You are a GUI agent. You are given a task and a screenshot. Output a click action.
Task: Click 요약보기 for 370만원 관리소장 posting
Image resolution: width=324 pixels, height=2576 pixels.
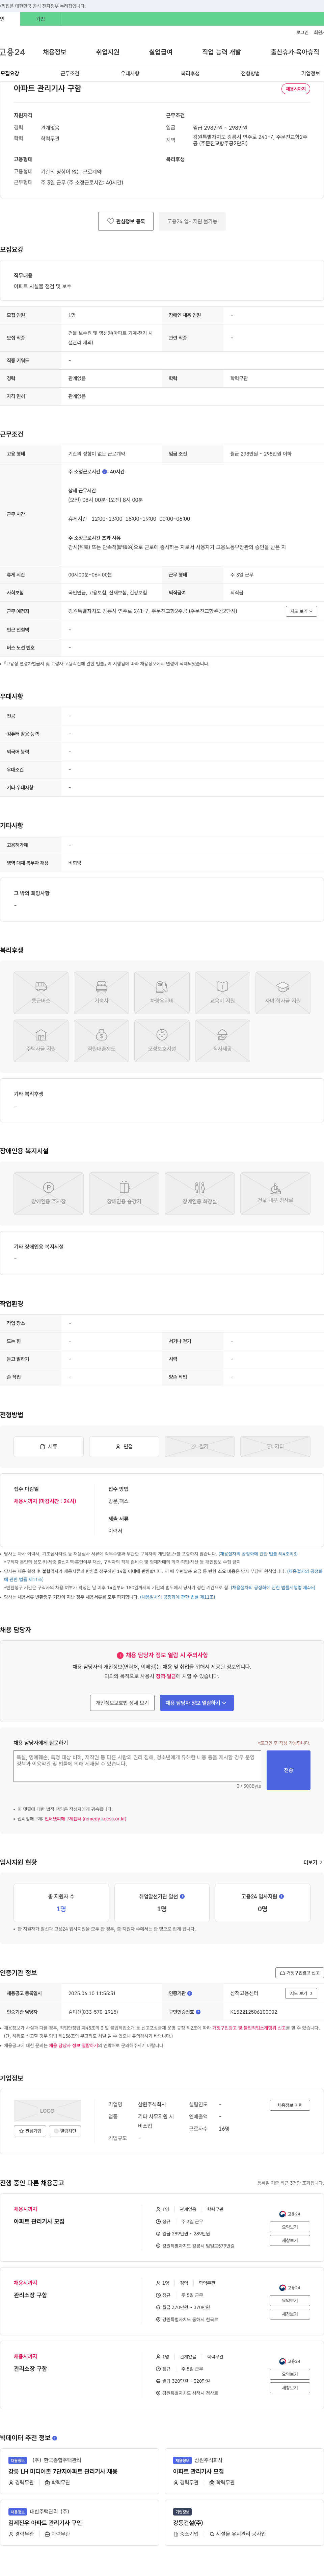pos(290,2301)
